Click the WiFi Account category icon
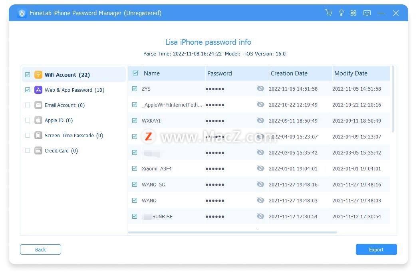This screenshot has width=417, height=273. tap(38, 75)
